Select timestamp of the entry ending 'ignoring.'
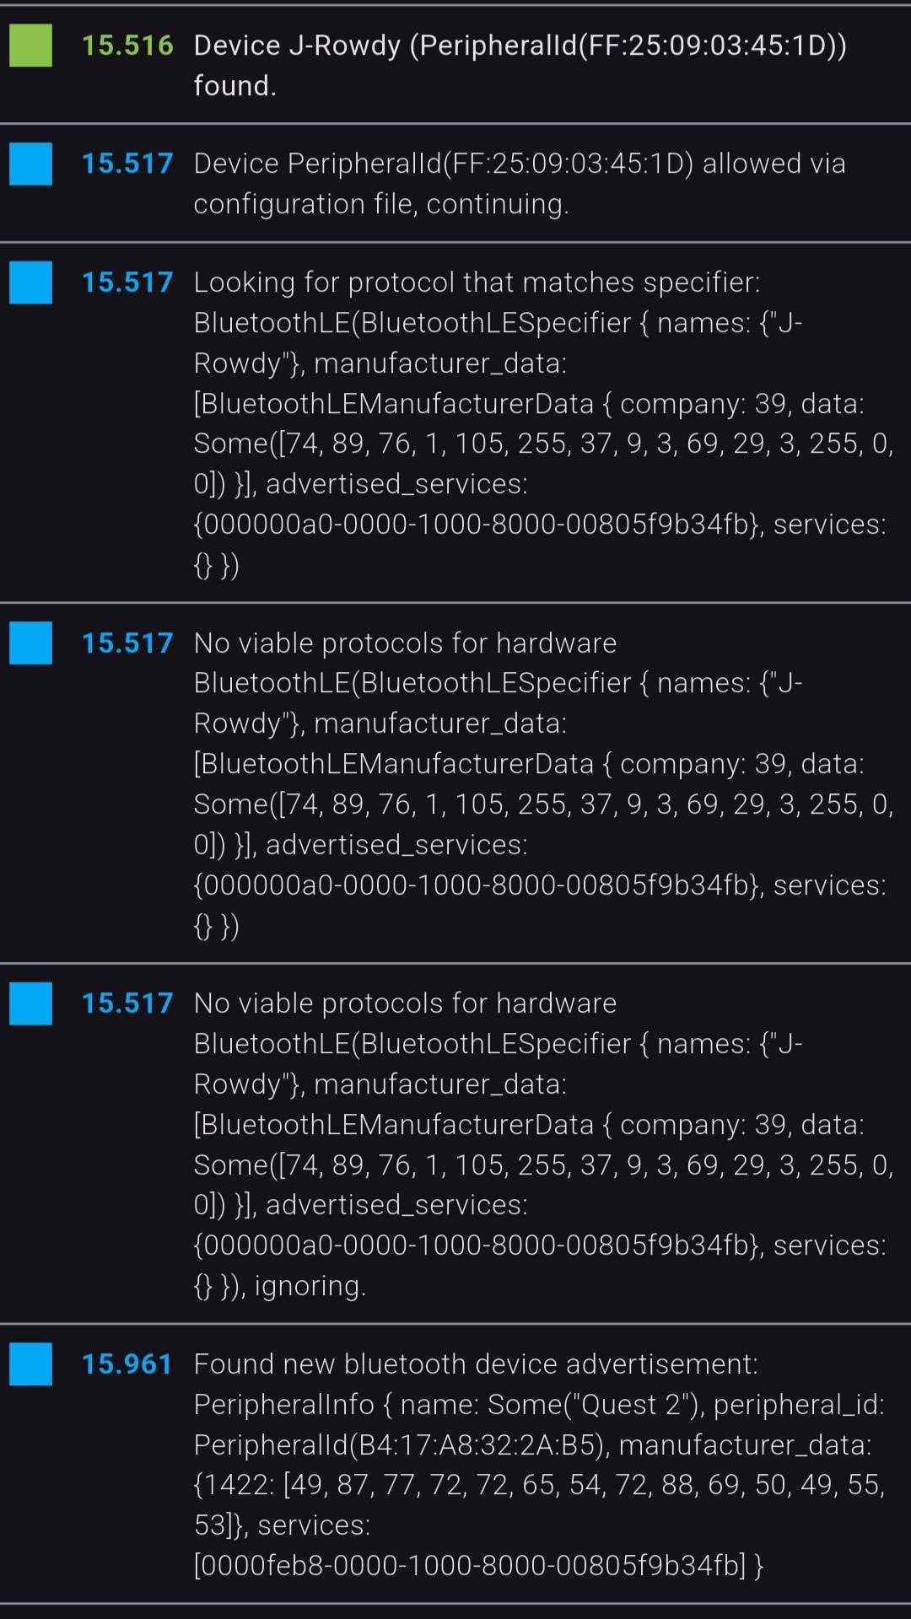The height and width of the screenshot is (1619, 911). pyautogui.click(x=127, y=1003)
